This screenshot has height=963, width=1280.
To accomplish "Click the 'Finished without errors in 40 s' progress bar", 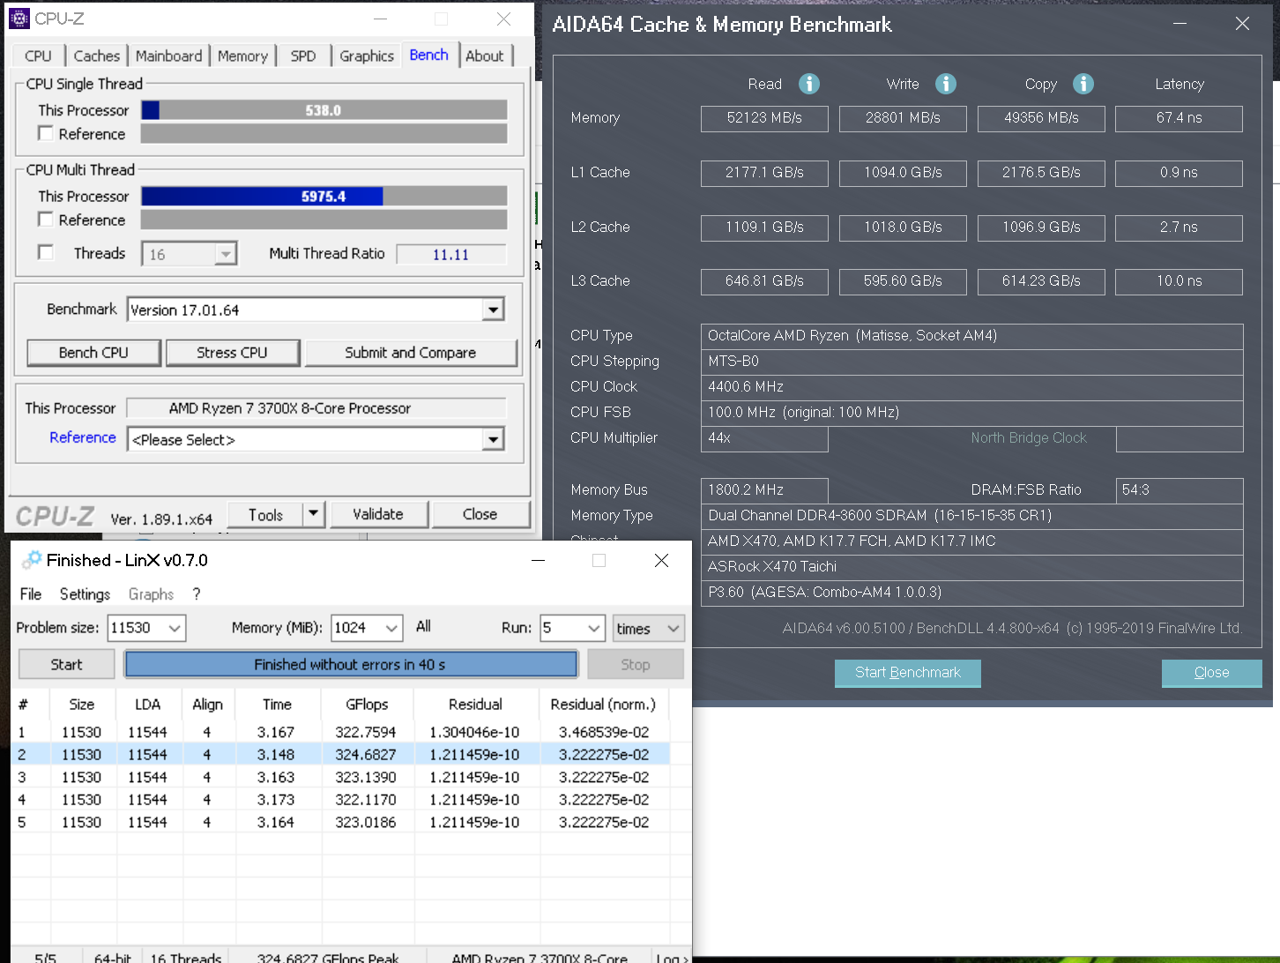I will pyautogui.click(x=351, y=664).
